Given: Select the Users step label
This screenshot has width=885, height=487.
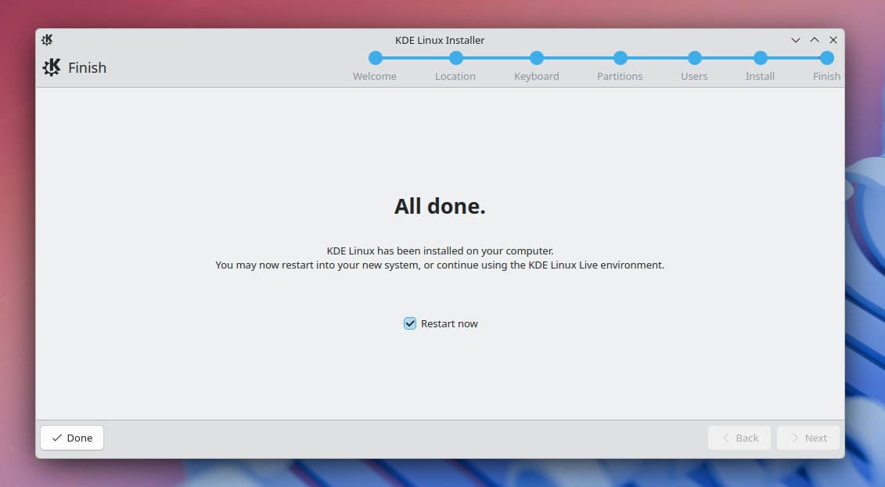Looking at the screenshot, I should tap(693, 76).
